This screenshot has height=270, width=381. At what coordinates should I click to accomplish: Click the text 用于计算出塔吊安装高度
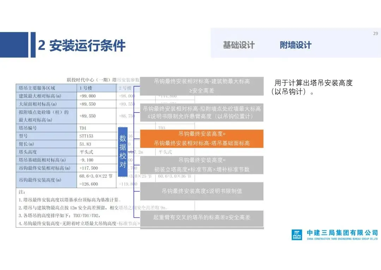click(314, 83)
